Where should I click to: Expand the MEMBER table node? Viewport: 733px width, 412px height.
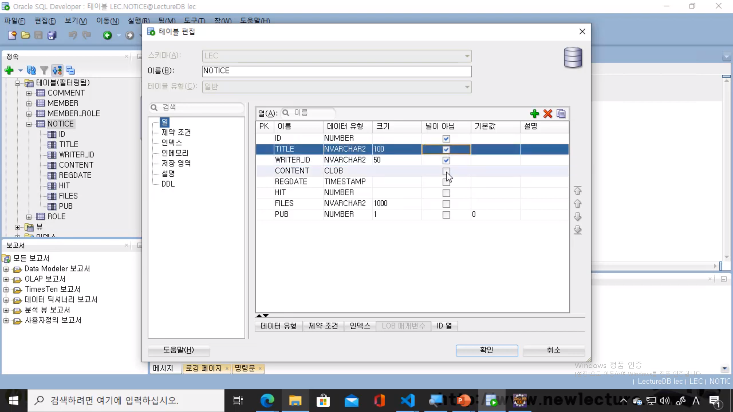29,103
